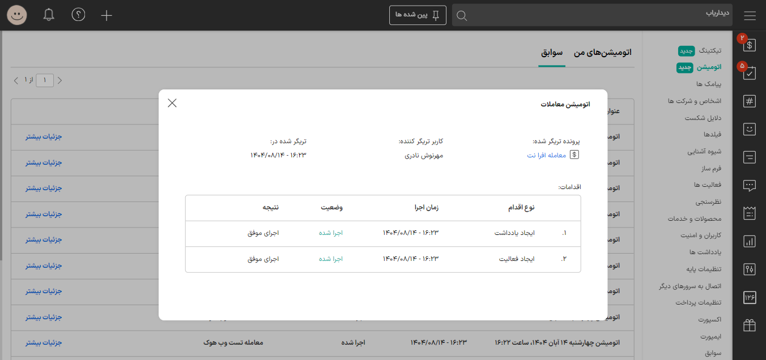Click the پین شده ها button
766x360 pixels.
(418, 15)
